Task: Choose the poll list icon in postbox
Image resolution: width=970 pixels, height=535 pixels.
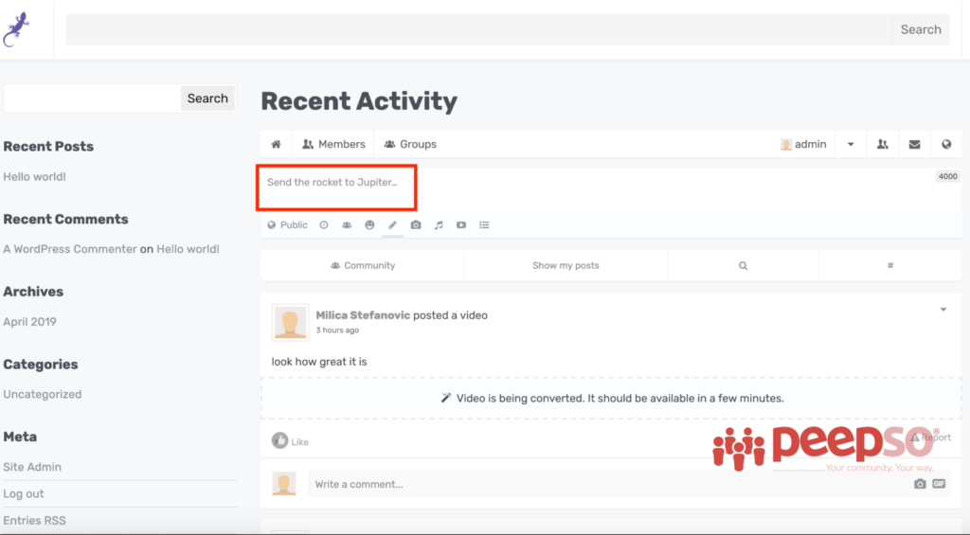Action: tap(484, 225)
